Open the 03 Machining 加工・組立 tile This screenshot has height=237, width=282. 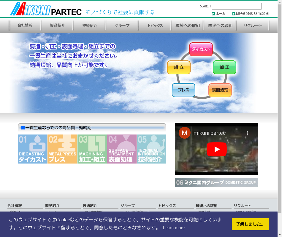(92, 149)
